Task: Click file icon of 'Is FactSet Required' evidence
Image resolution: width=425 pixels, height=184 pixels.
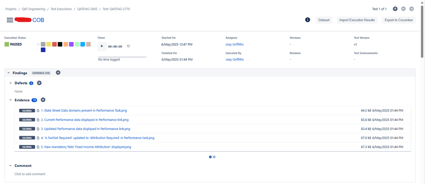Action: tap(38, 138)
